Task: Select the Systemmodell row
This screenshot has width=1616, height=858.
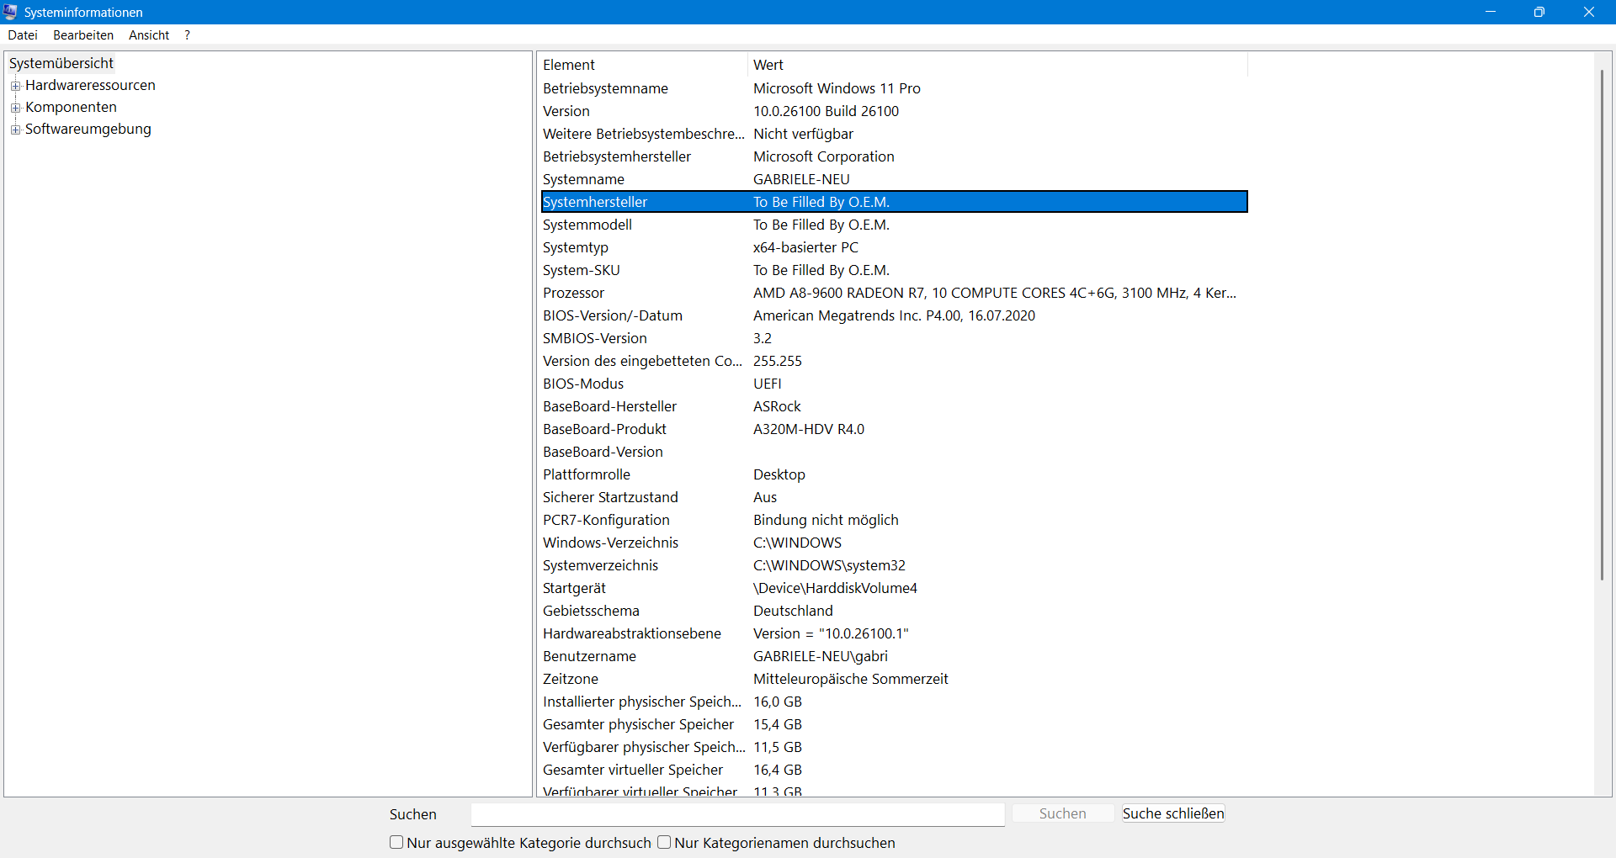Action: point(894,225)
